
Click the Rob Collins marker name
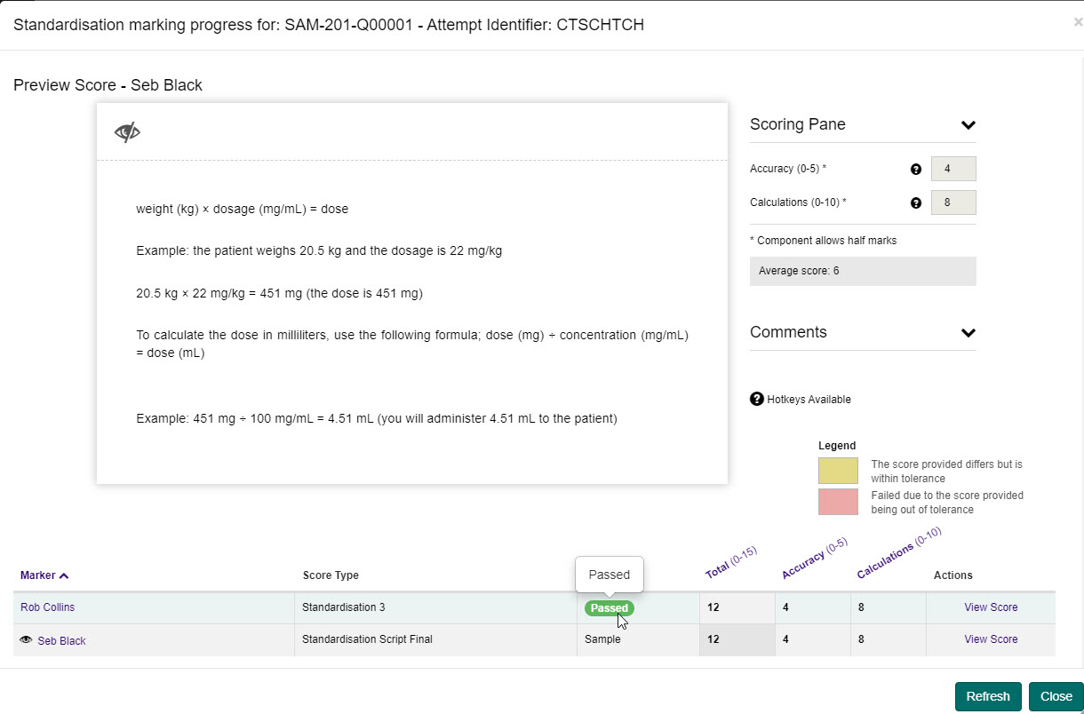[47, 607]
